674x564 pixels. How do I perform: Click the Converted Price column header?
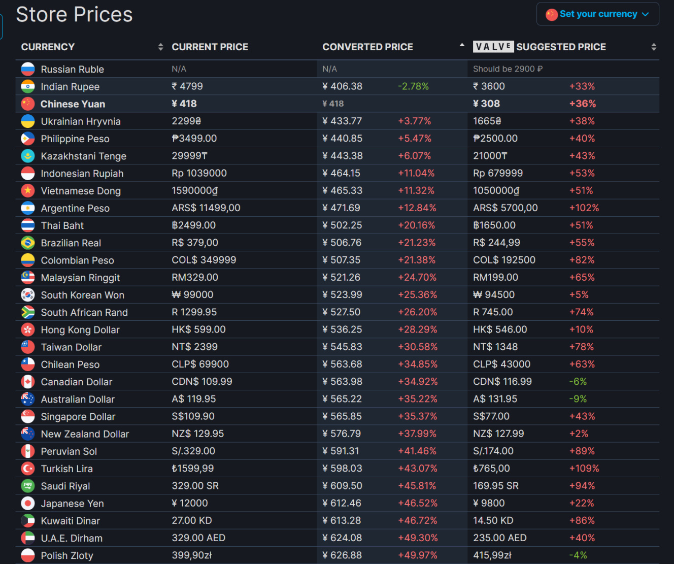click(367, 47)
